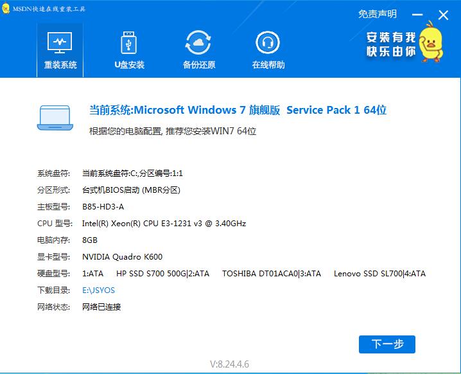
Task: Switch to the 备份还原 tab label
Action: [199, 65]
